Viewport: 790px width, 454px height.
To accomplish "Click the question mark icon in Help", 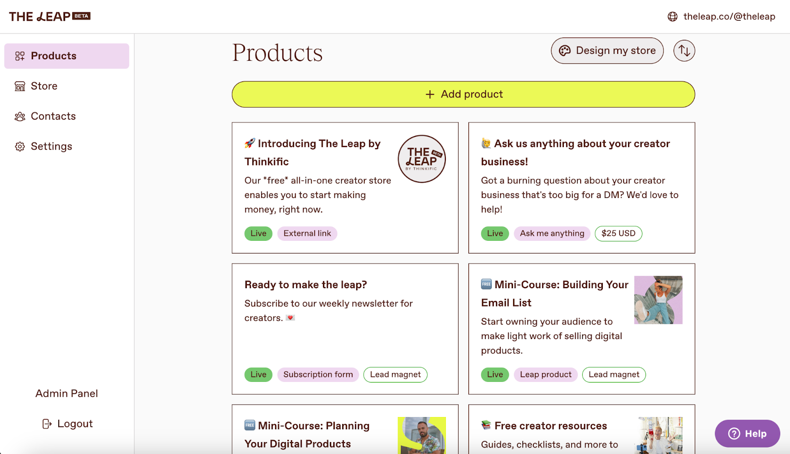I will (x=734, y=434).
